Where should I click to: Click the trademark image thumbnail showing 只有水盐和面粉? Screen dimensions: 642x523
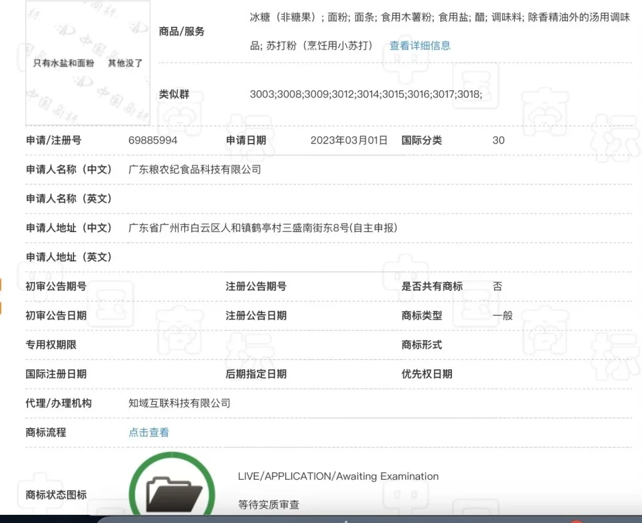(x=87, y=63)
